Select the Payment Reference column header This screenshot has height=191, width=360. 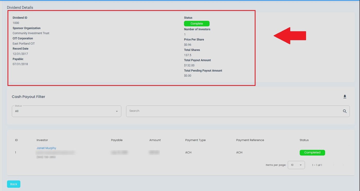(x=250, y=140)
